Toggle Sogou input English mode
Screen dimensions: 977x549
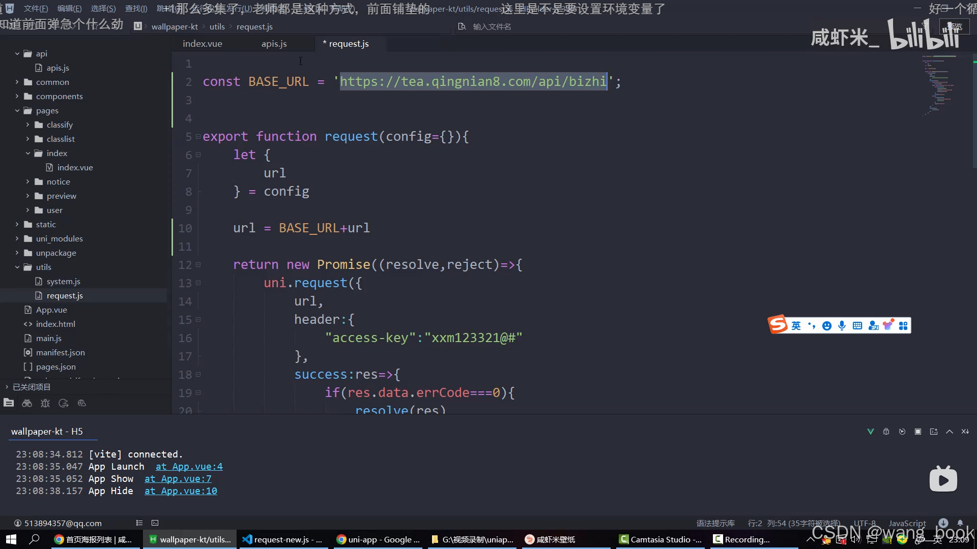tap(796, 326)
